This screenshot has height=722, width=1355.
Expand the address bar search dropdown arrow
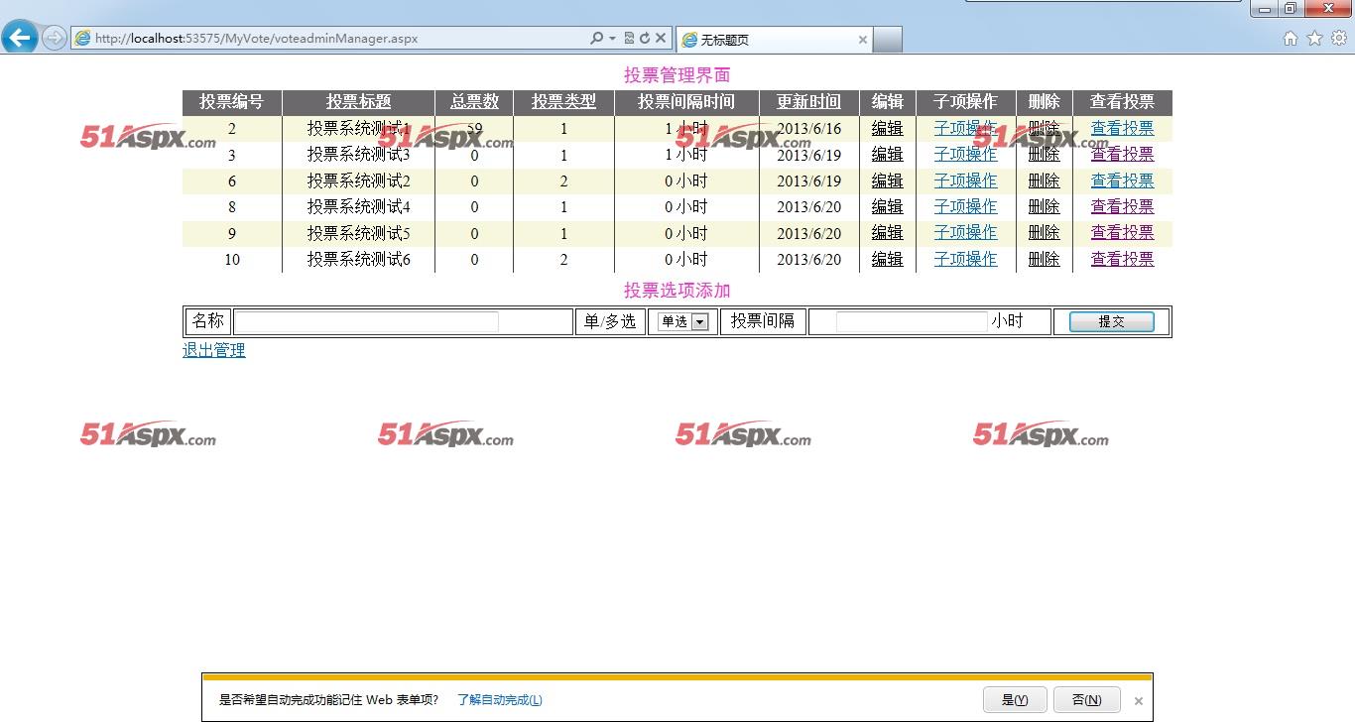[x=612, y=39]
